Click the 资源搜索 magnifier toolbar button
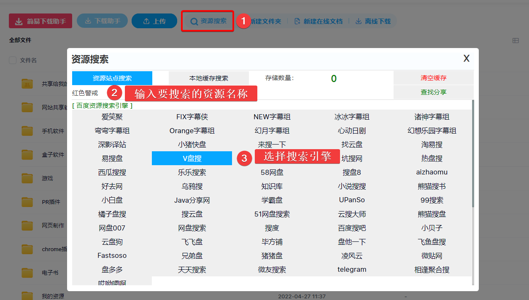Viewport: 529px width, 300px height. click(x=208, y=21)
